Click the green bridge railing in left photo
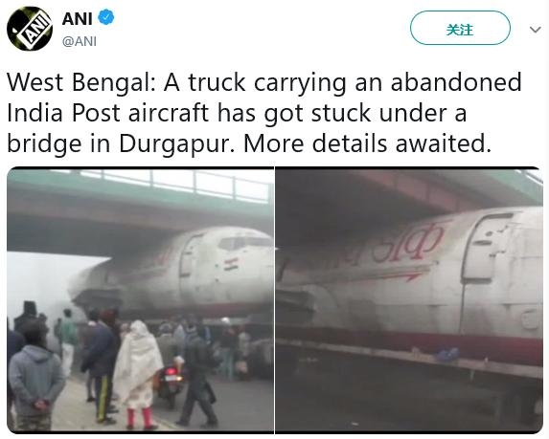 pyautogui.click(x=175, y=186)
